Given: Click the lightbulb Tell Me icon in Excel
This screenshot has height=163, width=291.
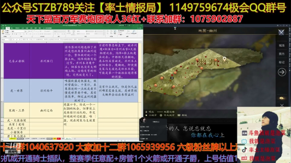Looking at the screenshot, I should point(44,28).
